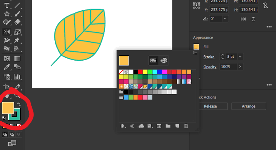
Task: Switch to color mixer view in popup
Action: 164,60
